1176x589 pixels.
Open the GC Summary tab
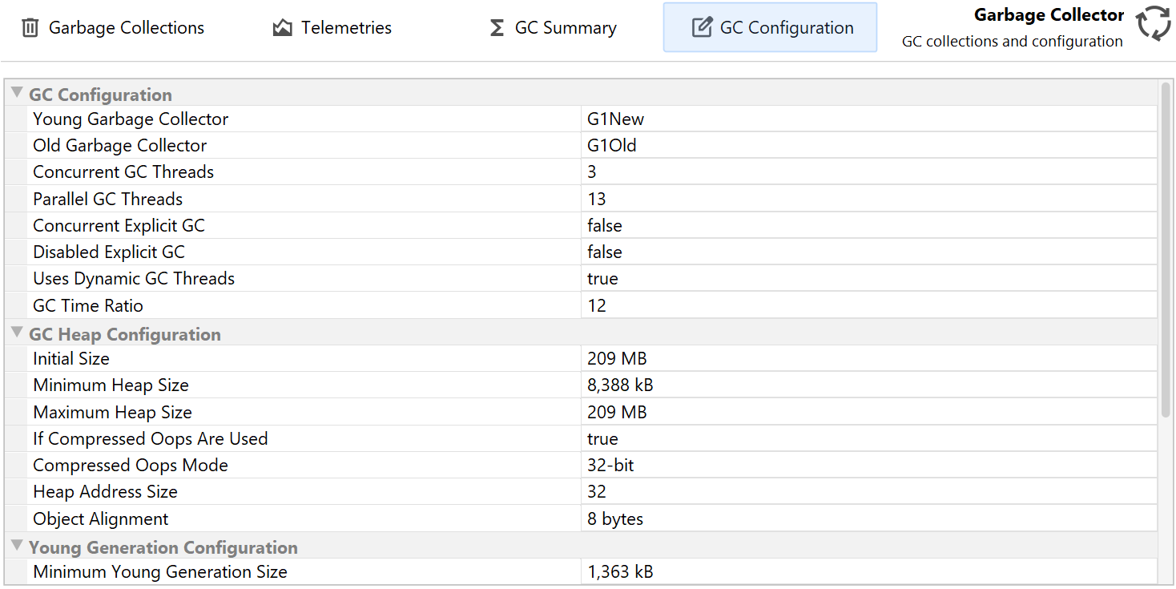[565, 28]
